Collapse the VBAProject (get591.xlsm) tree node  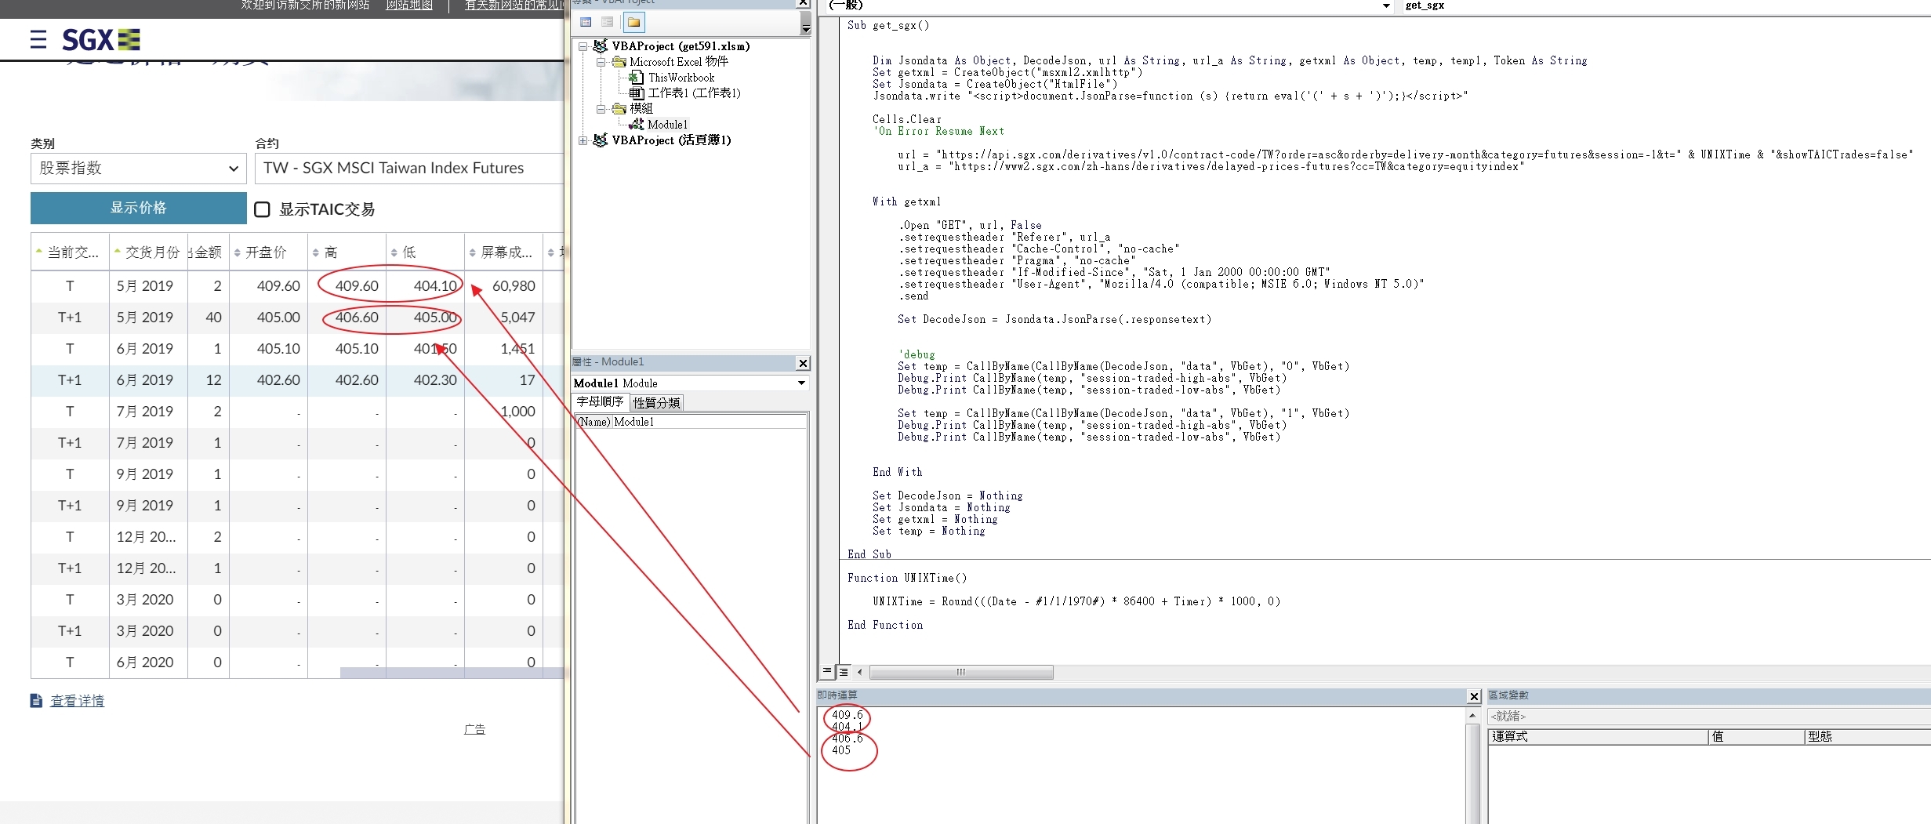click(583, 46)
